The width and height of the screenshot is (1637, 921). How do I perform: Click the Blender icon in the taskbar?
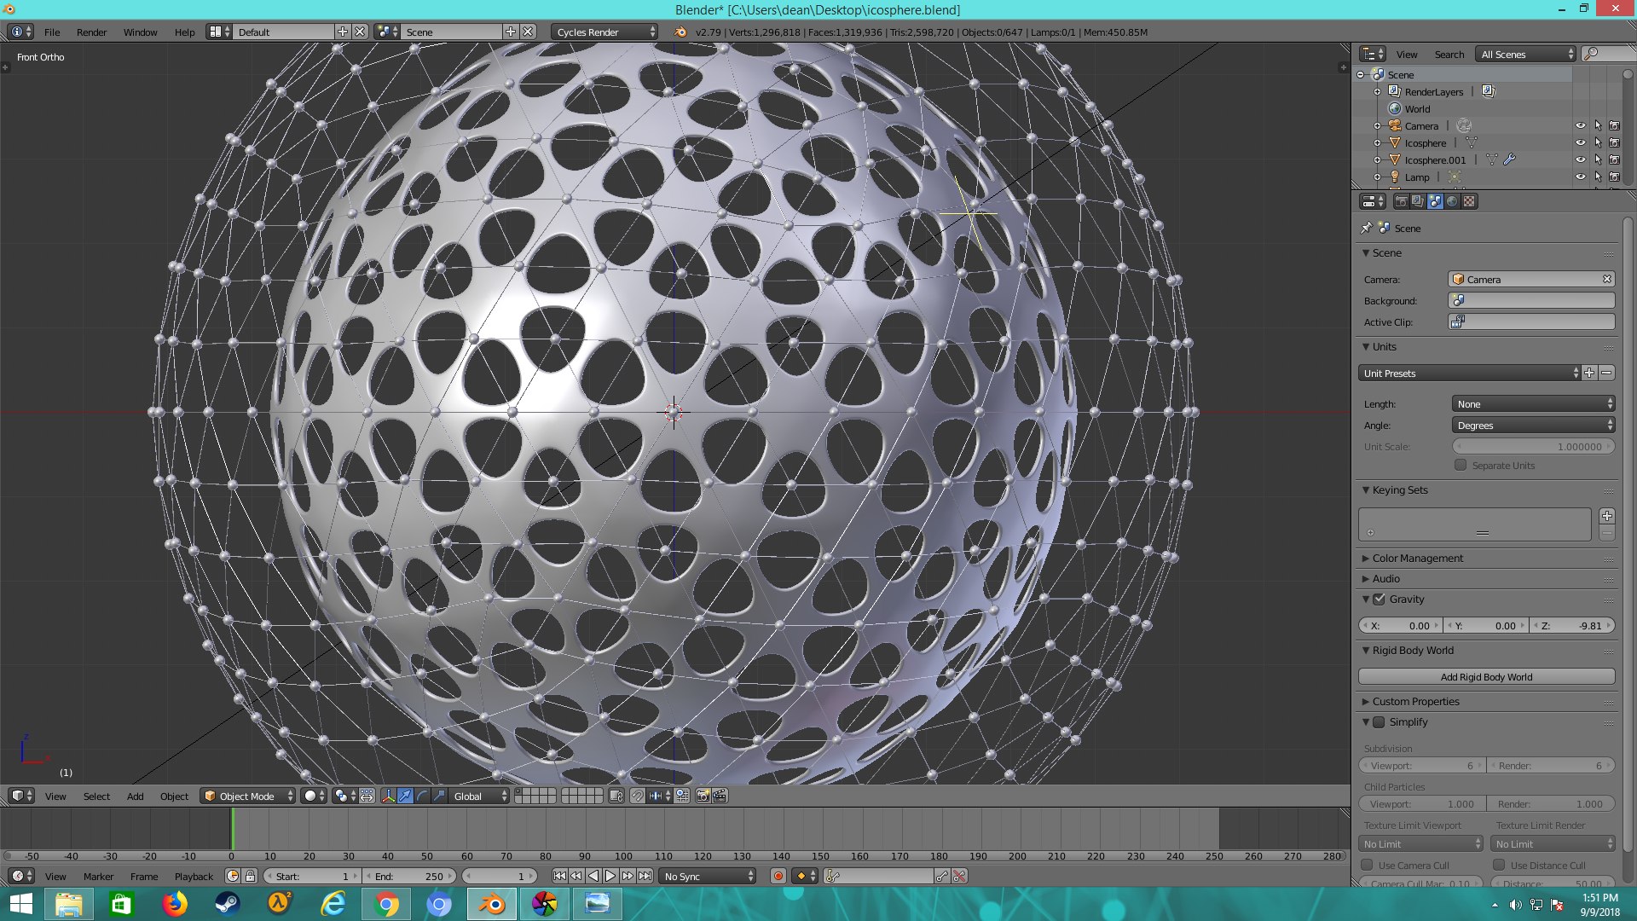pyautogui.click(x=492, y=903)
